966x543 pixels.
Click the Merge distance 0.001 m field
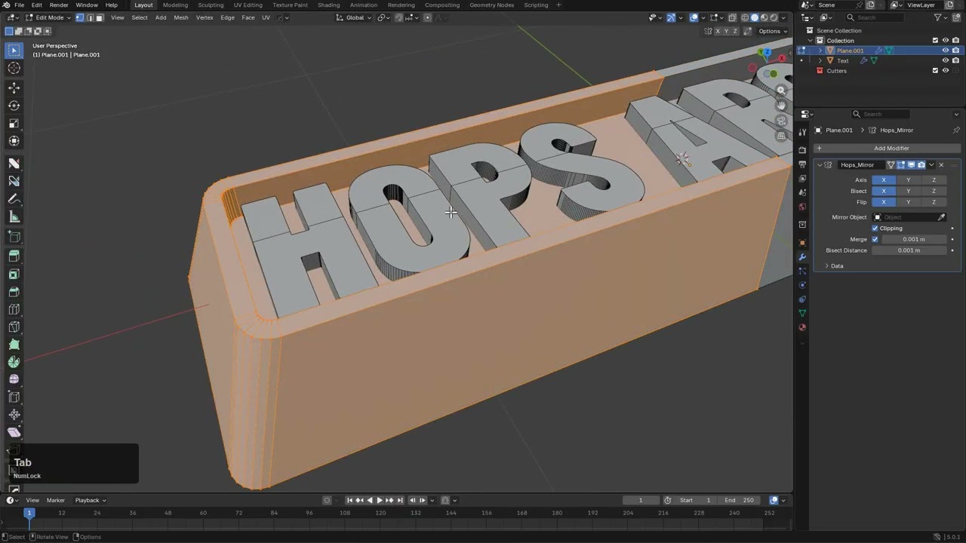pos(914,240)
